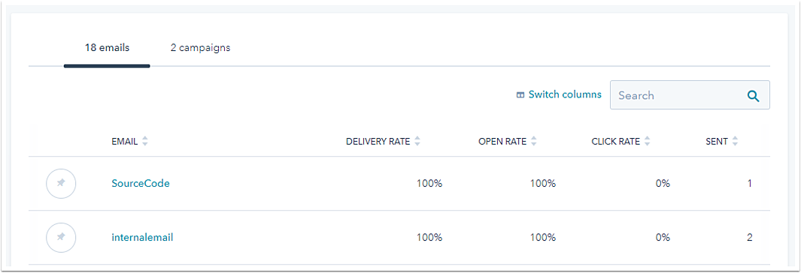Viewport: 801px width, 273px height.
Task: Pin the SourceCode email row
Action: tap(61, 183)
